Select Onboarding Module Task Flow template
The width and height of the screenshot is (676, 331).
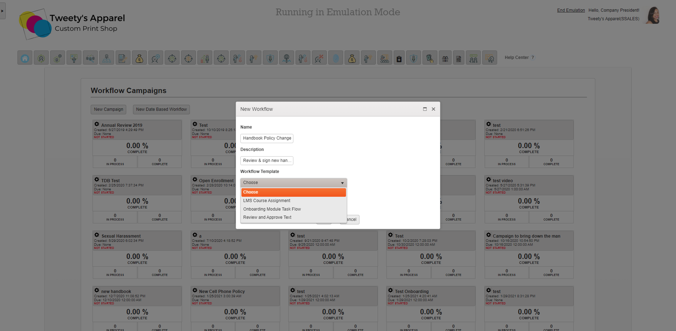tap(293, 209)
